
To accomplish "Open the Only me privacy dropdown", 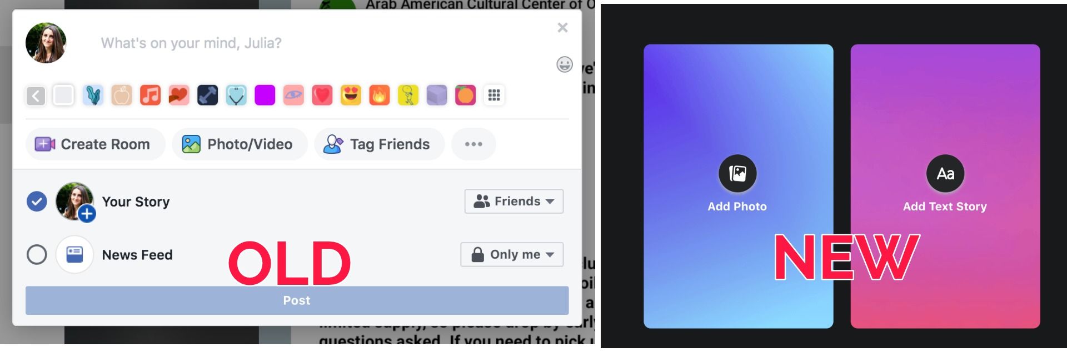I will click(x=512, y=255).
